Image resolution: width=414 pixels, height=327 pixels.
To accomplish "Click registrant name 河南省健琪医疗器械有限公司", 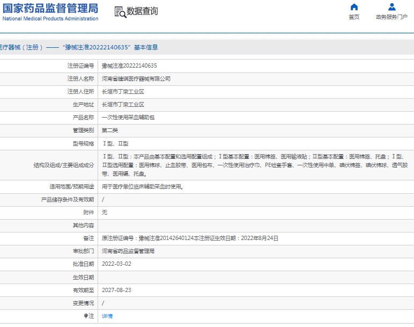I will pos(136,79).
